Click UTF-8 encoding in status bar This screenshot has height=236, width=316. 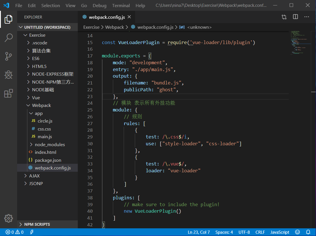click(244, 232)
